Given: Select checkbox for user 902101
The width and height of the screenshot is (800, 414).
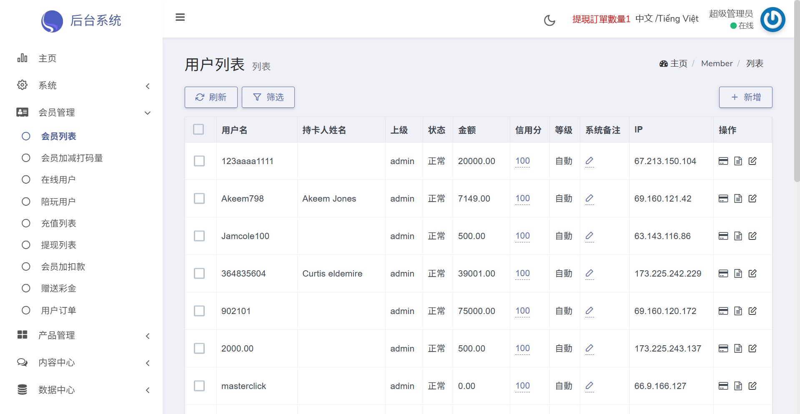Looking at the screenshot, I should pos(199,311).
